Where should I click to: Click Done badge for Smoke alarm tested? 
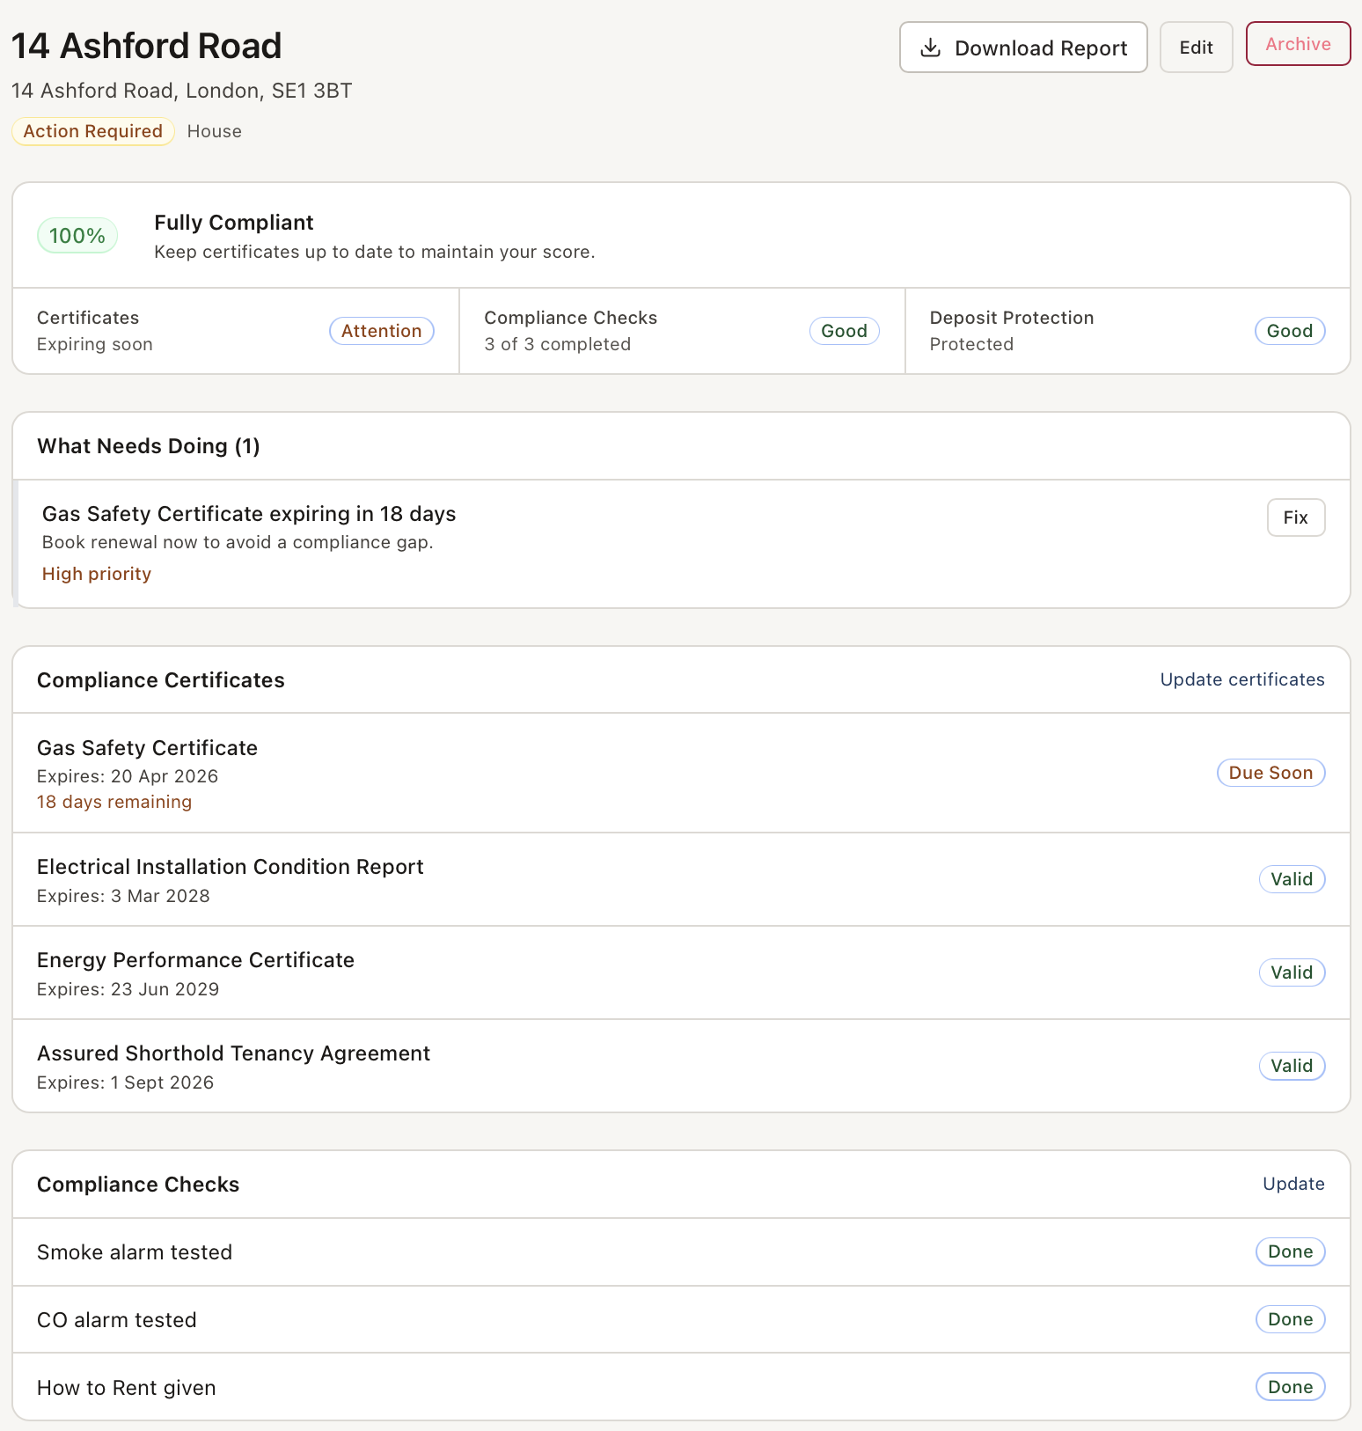[x=1290, y=1251]
